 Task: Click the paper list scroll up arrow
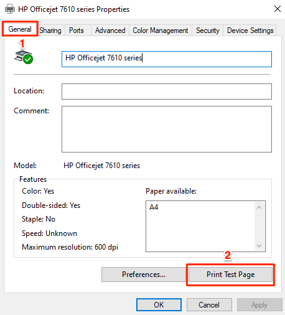point(259,207)
